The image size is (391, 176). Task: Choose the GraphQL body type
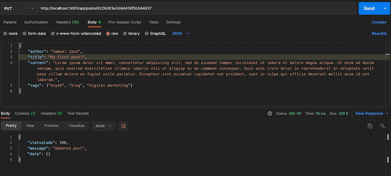155,34
